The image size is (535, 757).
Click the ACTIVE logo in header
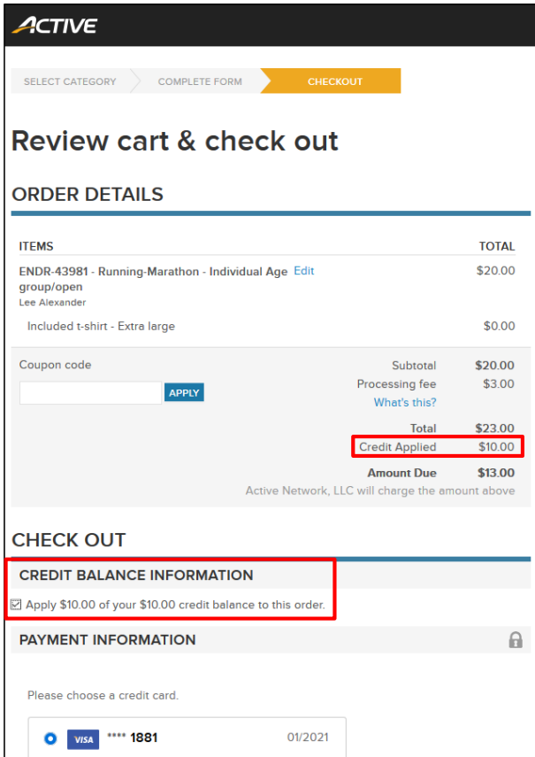(55, 25)
